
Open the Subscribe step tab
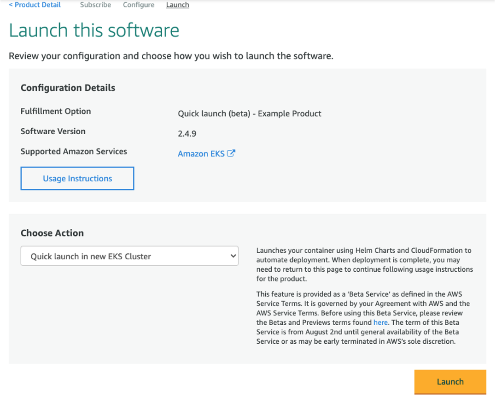pyautogui.click(x=95, y=5)
